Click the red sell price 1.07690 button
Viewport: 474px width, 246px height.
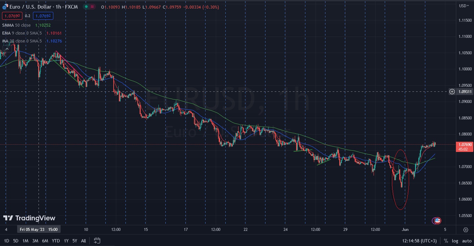click(12, 16)
